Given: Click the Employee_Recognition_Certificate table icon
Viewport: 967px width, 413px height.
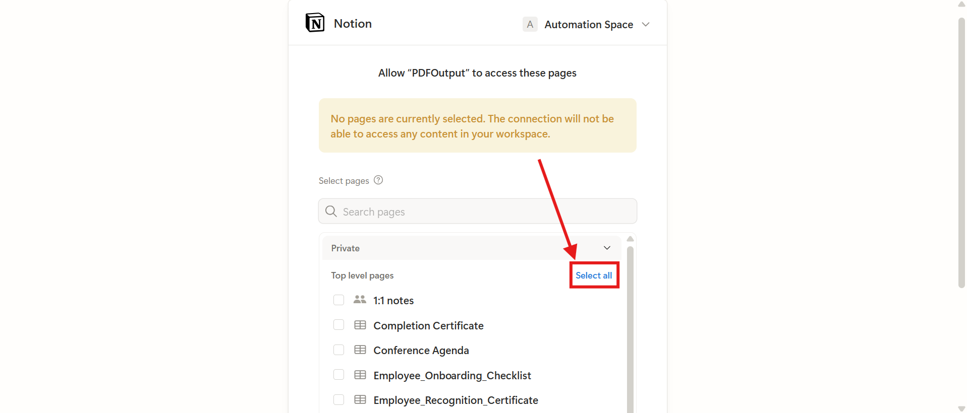Looking at the screenshot, I should pos(360,399).
